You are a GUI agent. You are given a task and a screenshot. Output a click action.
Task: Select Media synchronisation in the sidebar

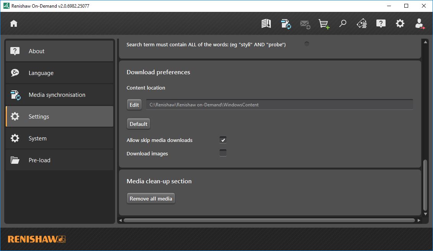[59, 95]
